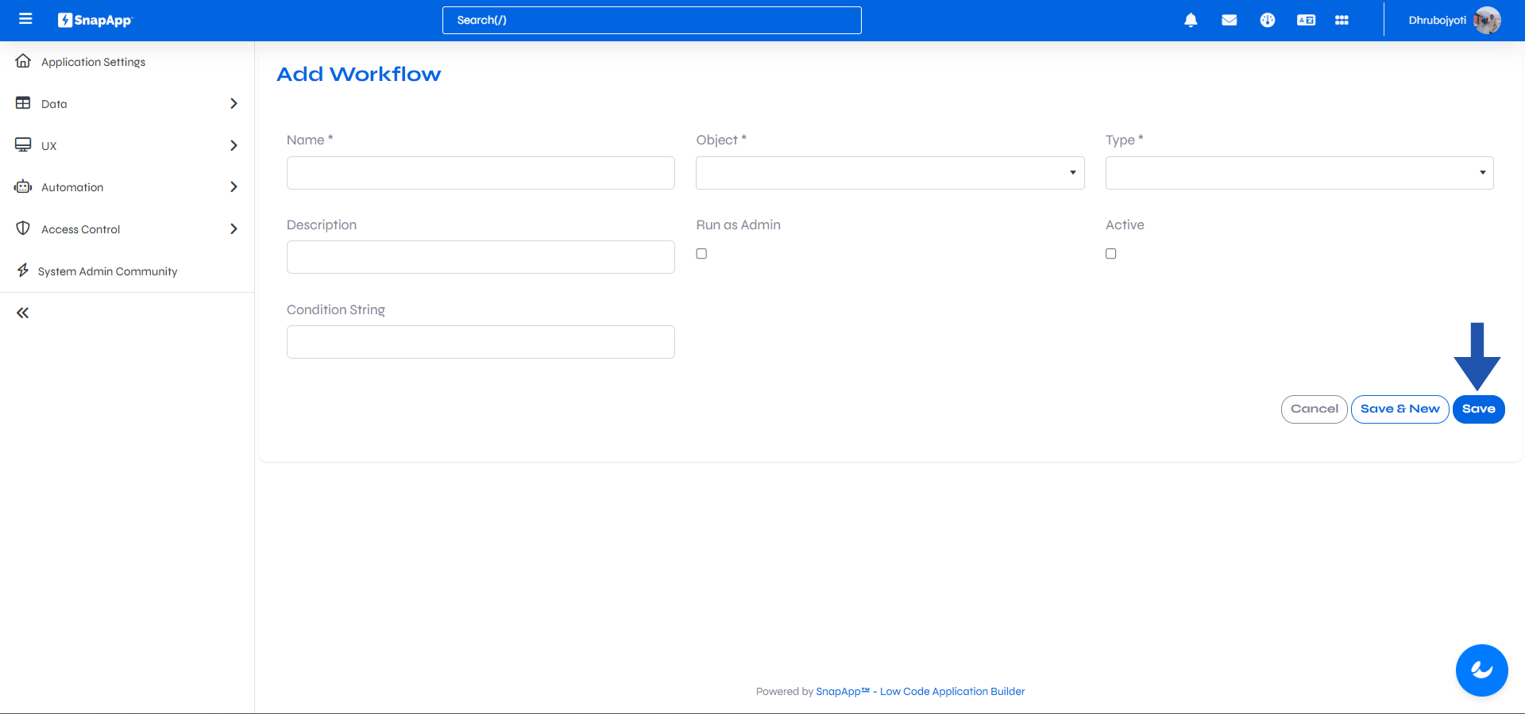Click the Save & New button

click(1400, 409)
